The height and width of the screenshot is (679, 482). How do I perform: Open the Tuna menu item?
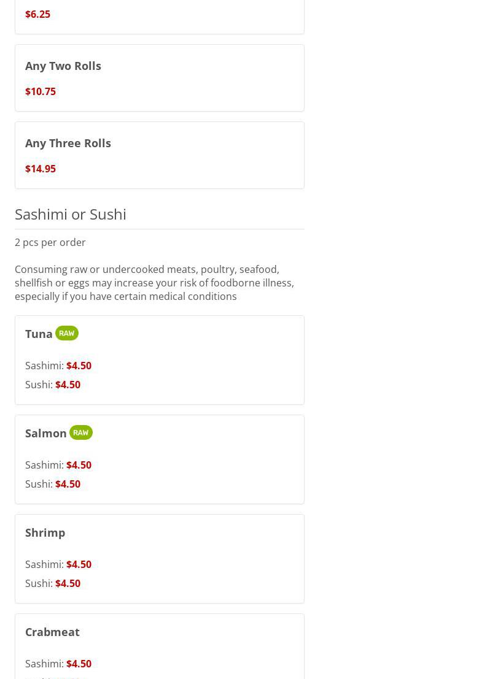click(39, 334)
